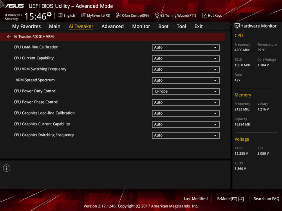Click the EZ Tuning Wizard bulb icon

coord(157,15)
